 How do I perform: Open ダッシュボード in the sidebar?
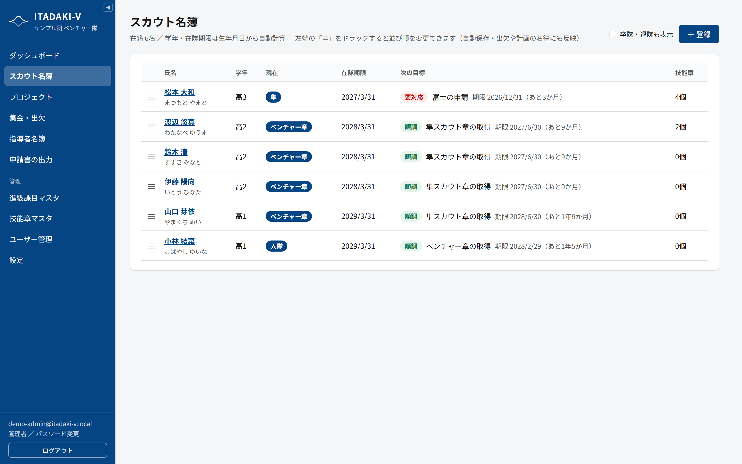pyautogui.click(x=58, y=55)
